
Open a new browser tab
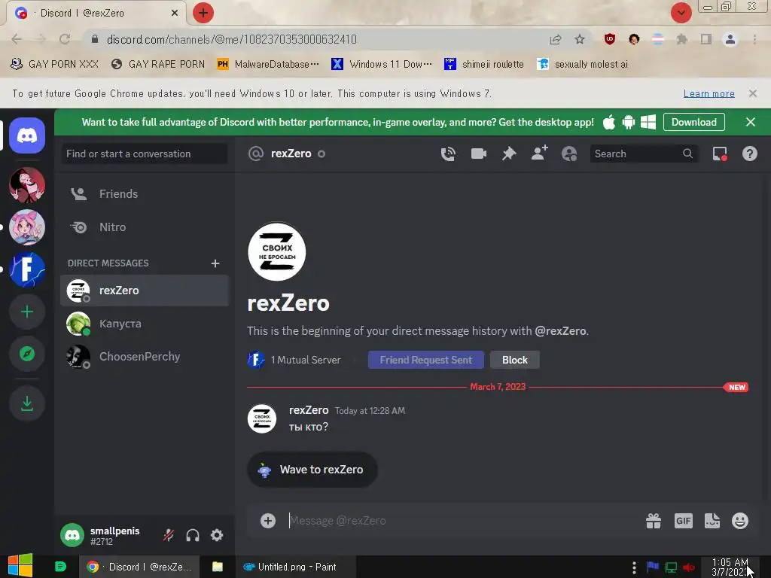point(203,13)
